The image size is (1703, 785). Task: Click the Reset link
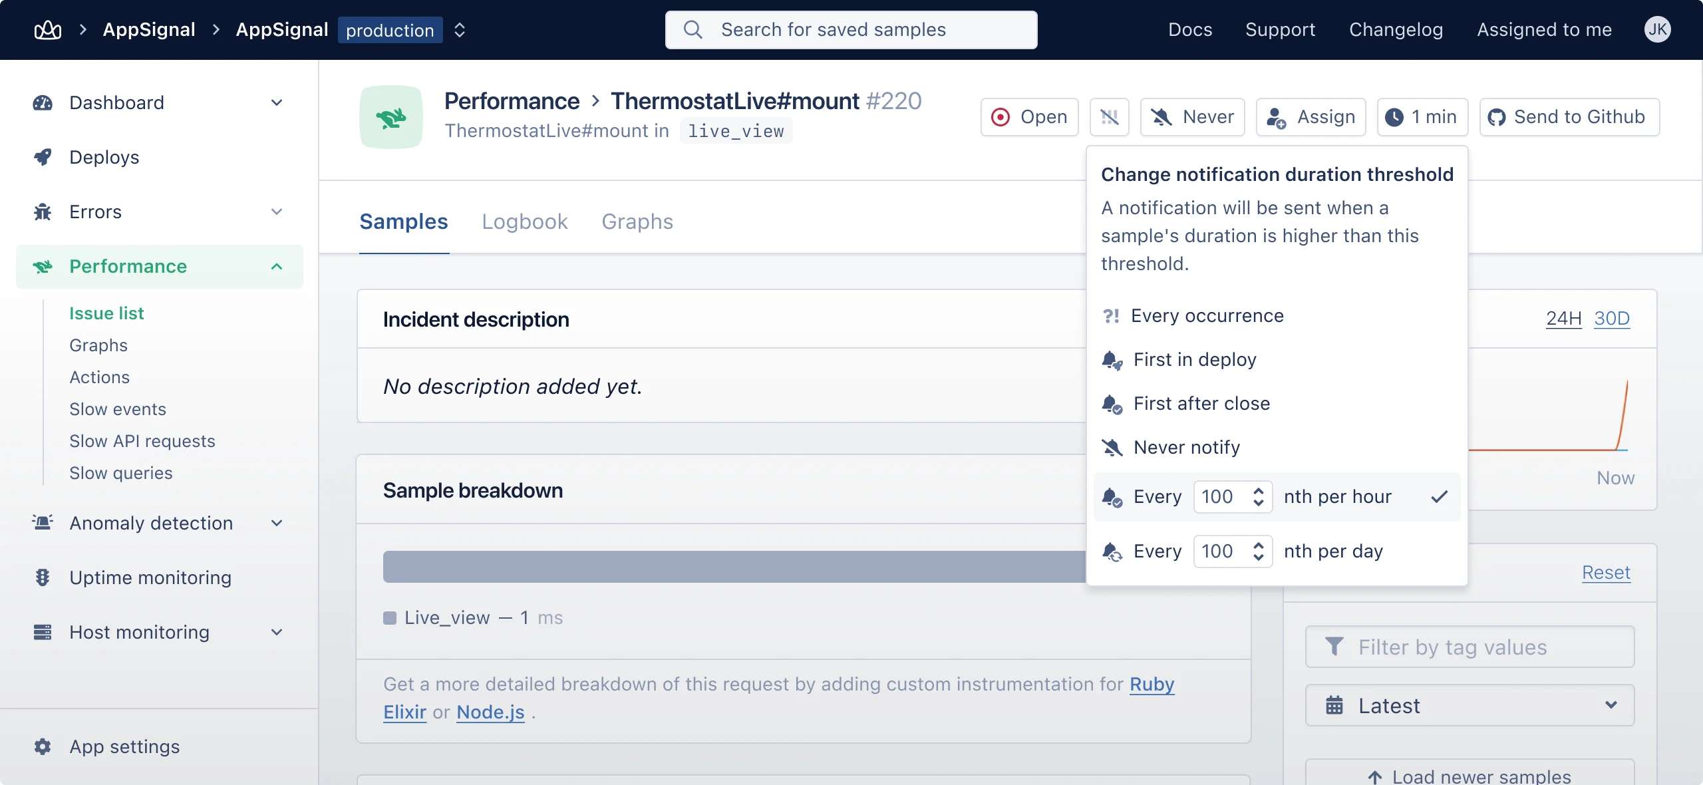tap(1606, 572)
